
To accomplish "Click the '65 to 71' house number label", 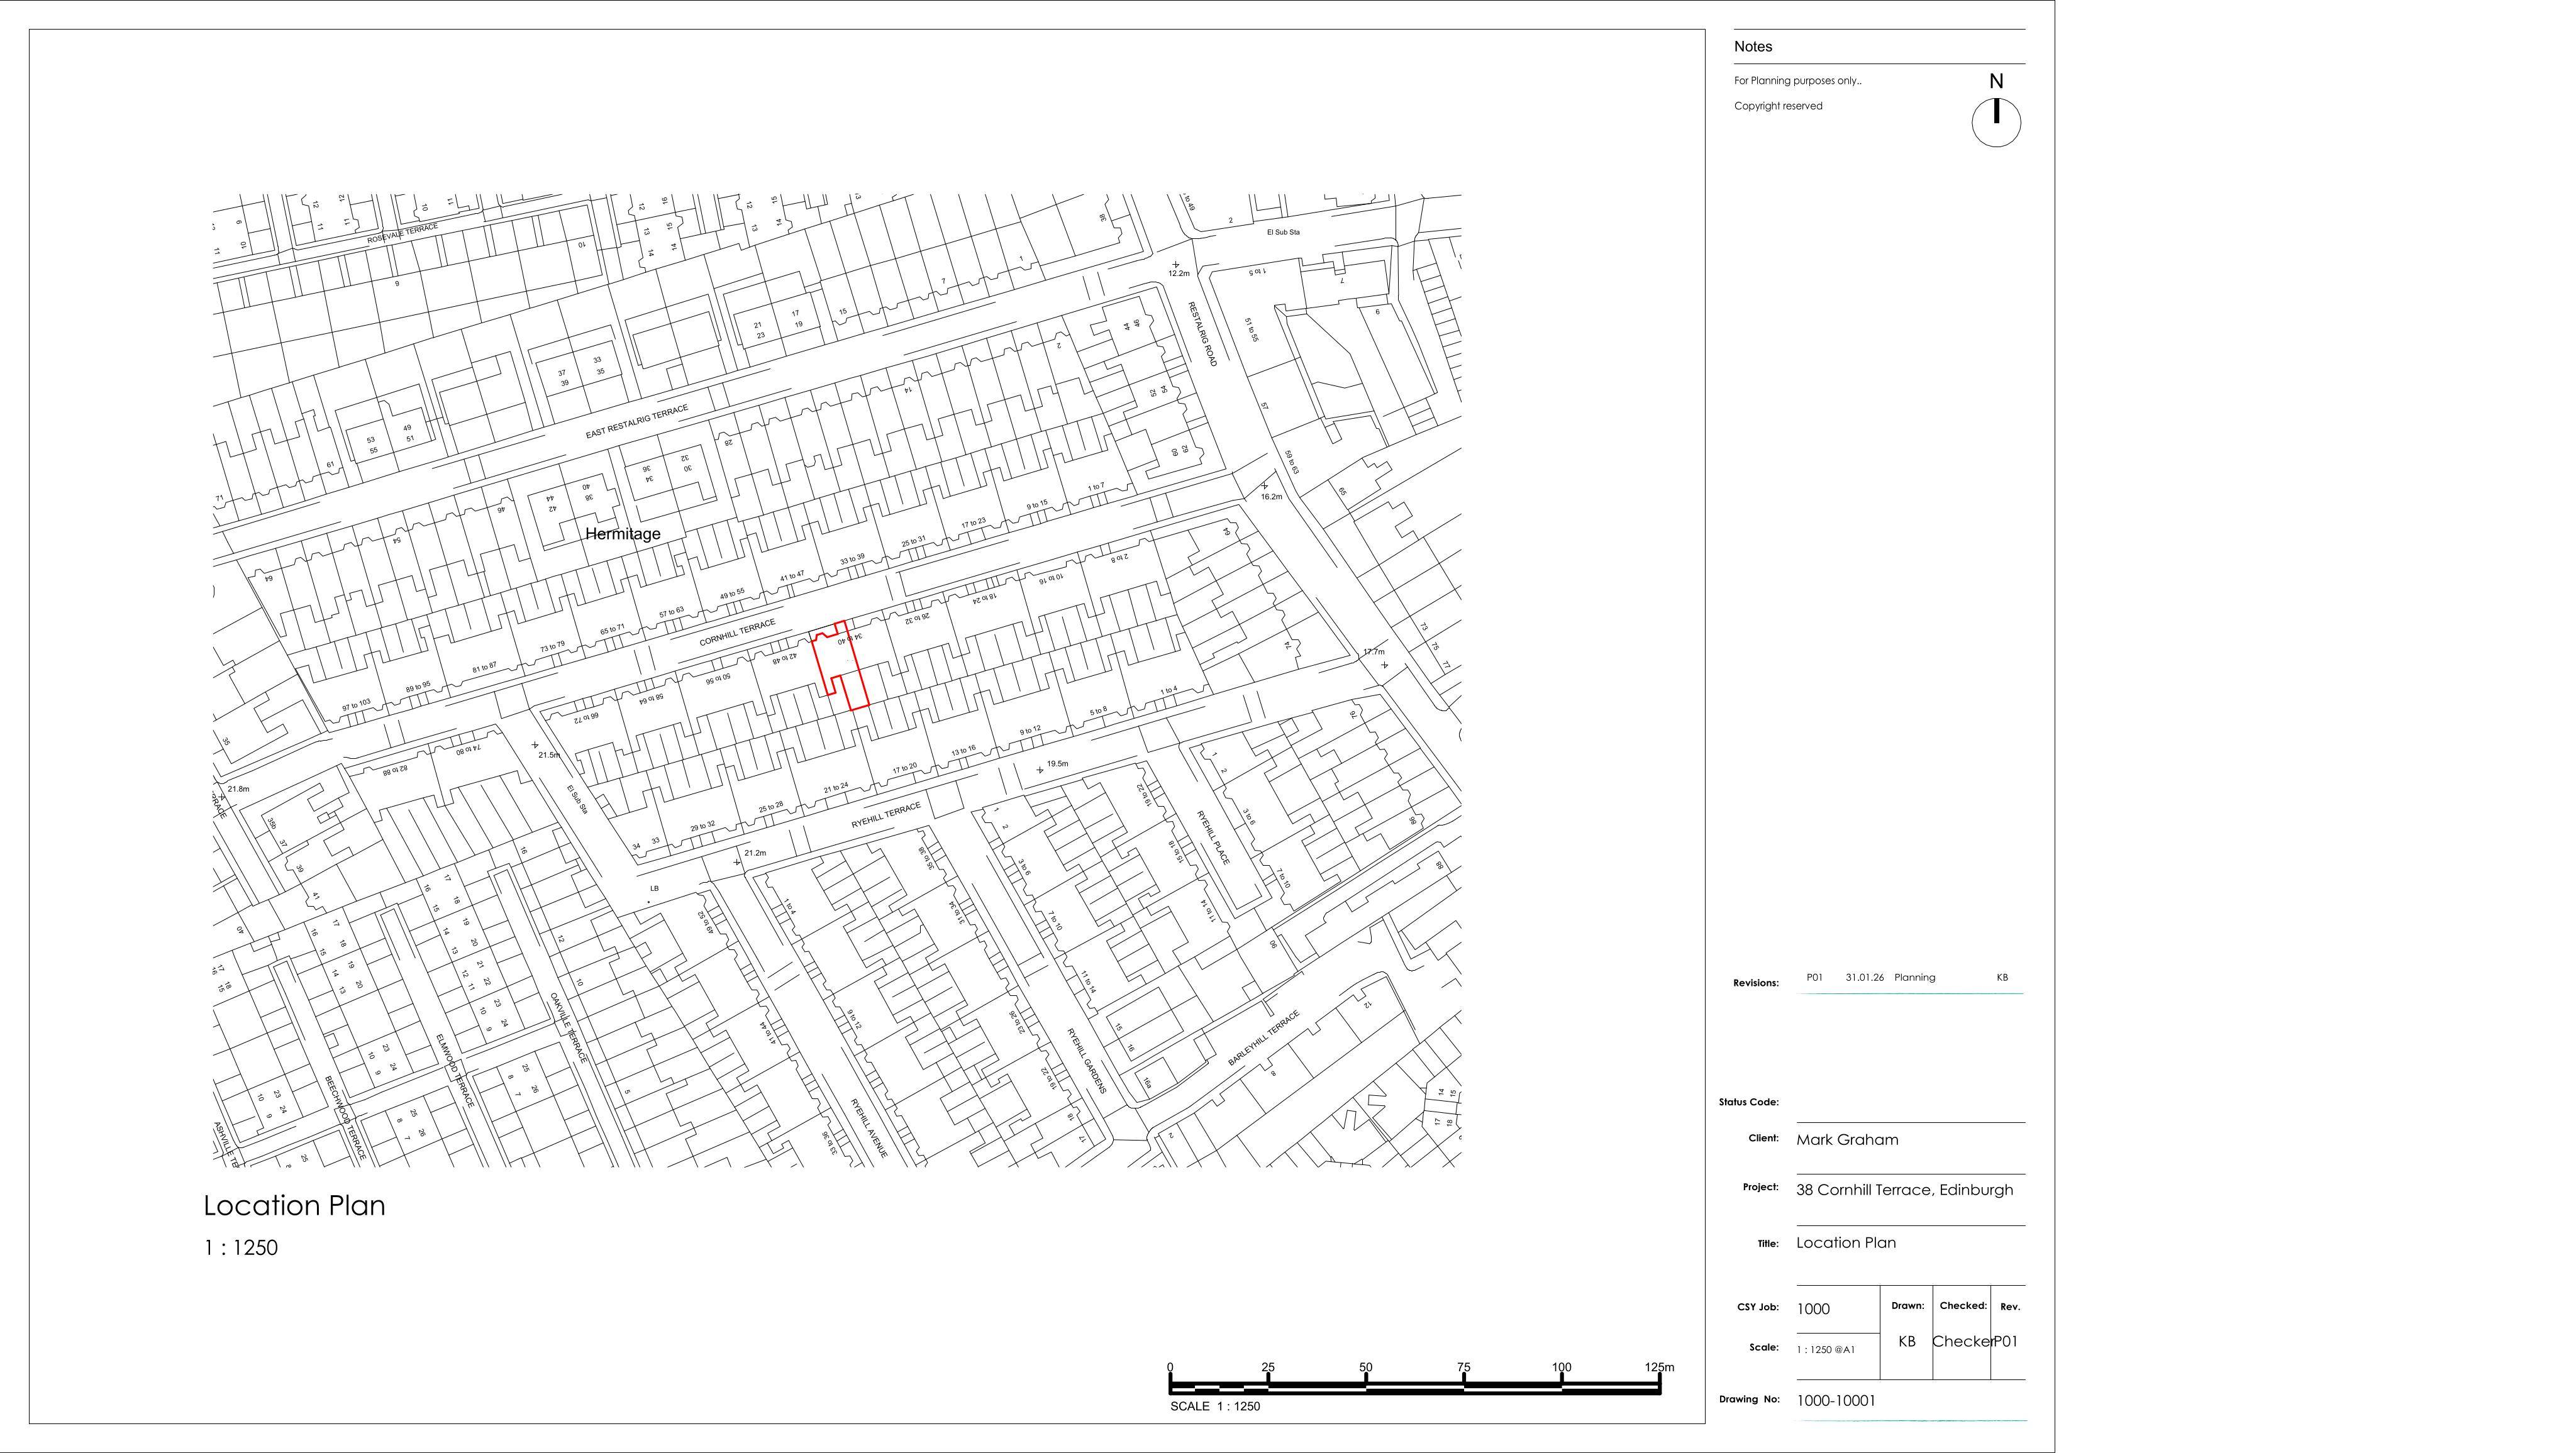I will pyautogui.click(x=612, y=630).
